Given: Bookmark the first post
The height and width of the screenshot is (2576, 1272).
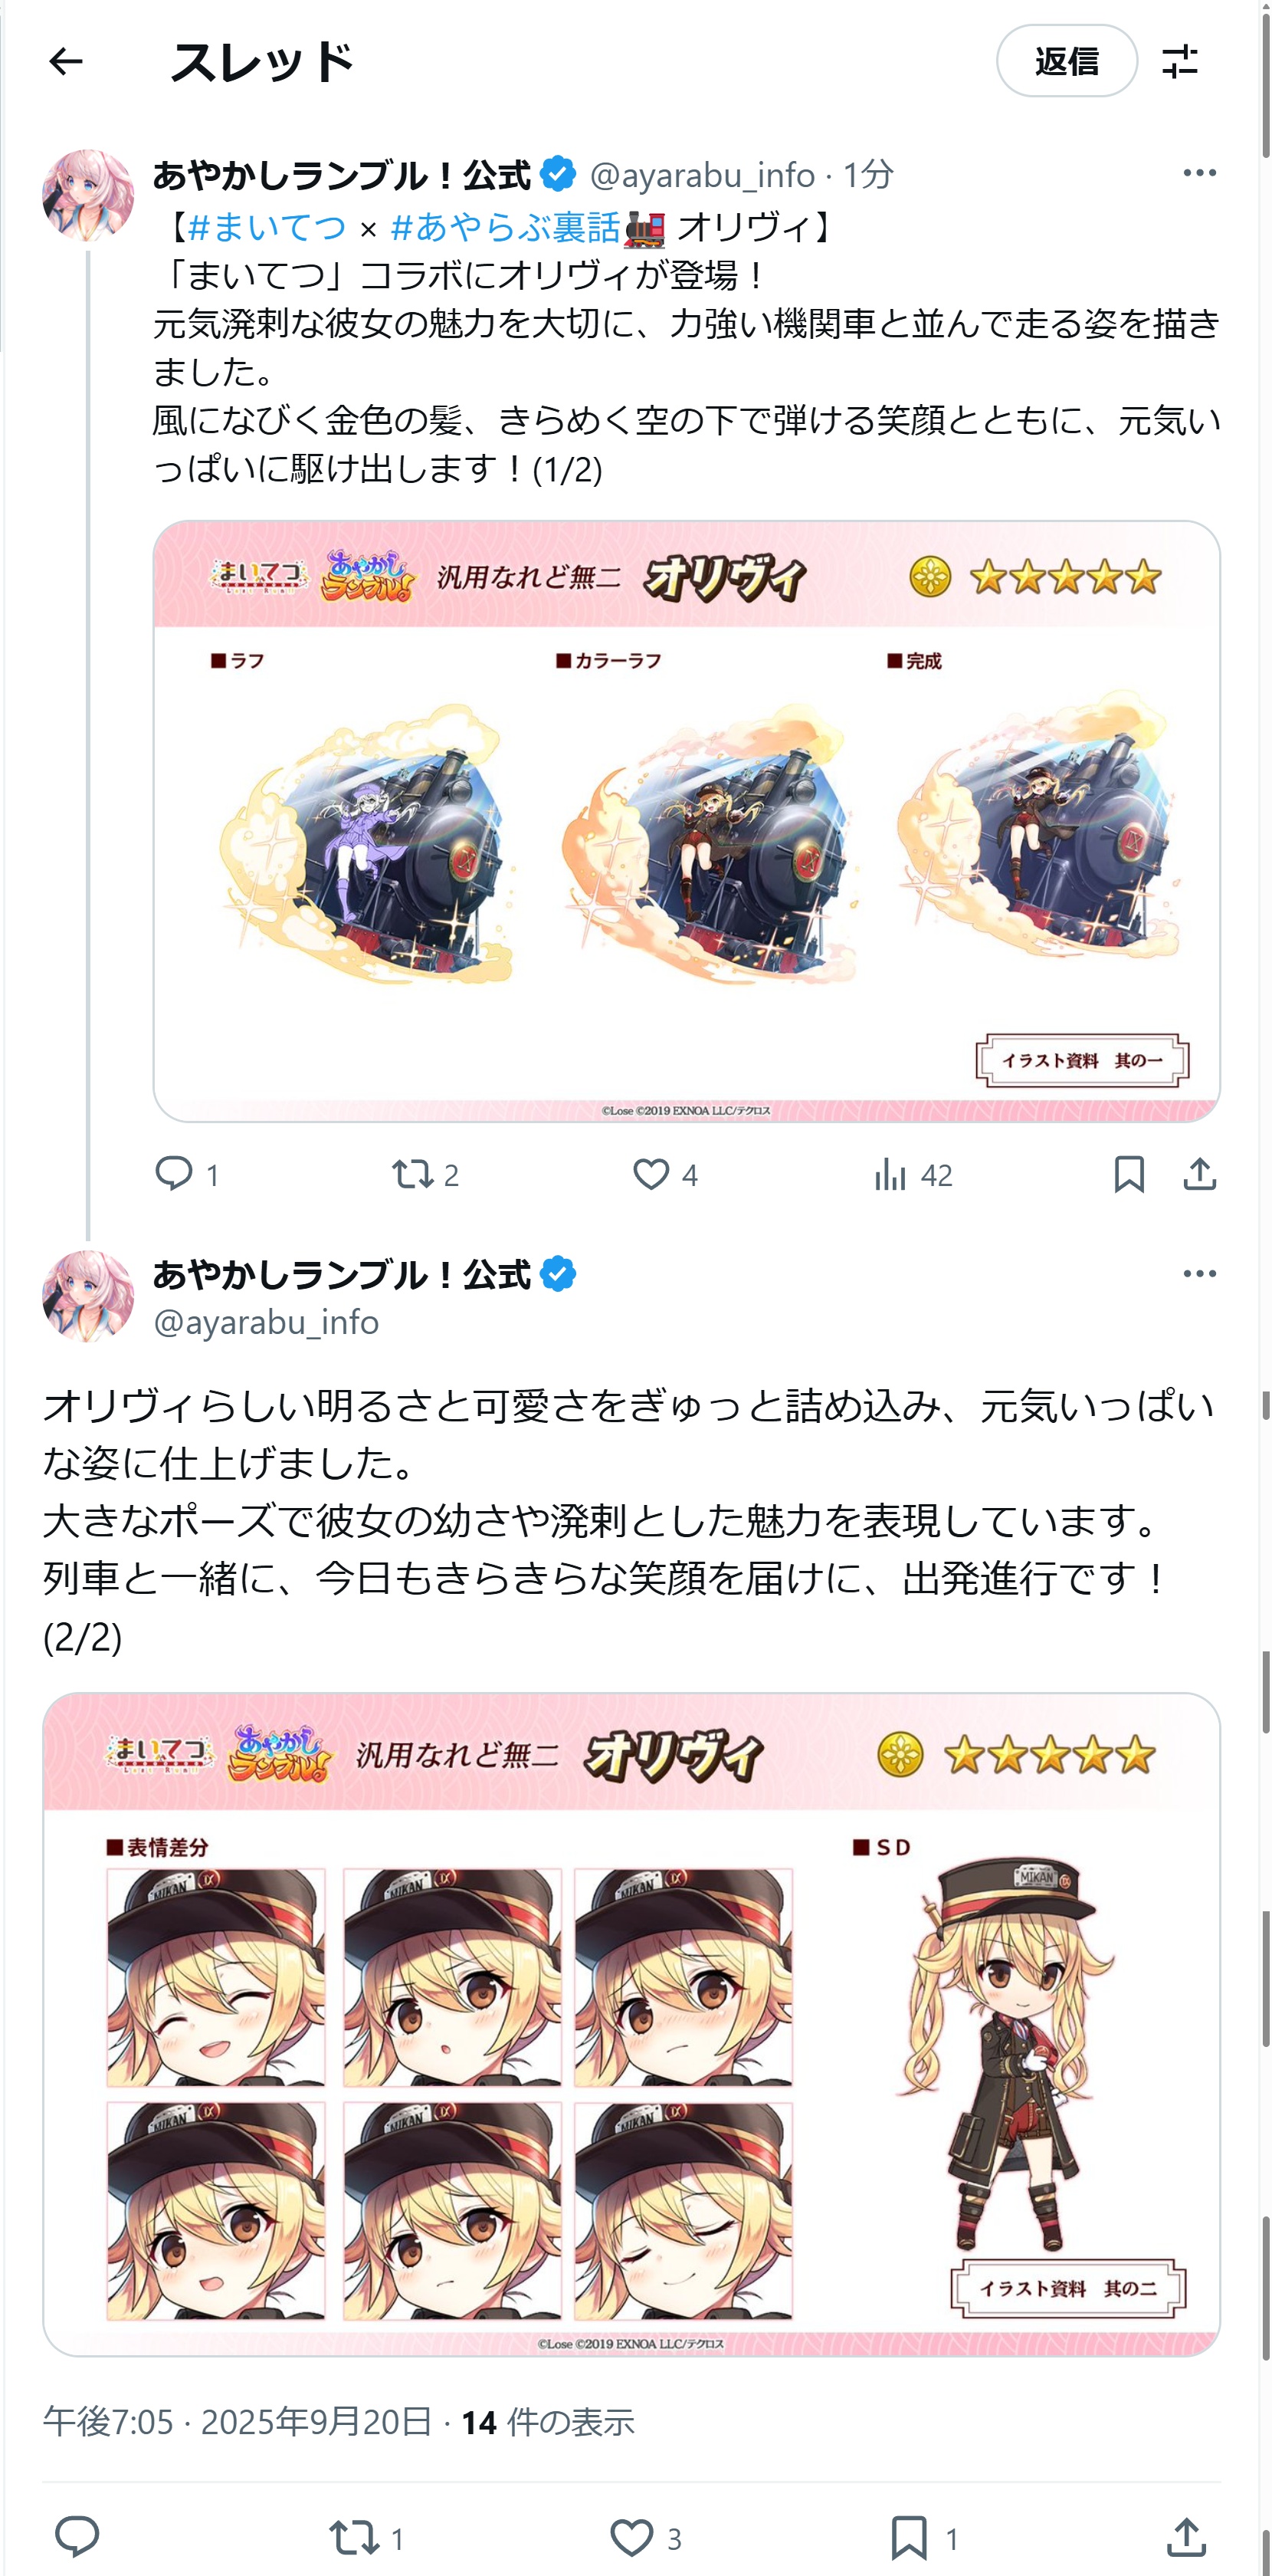Looking at the screenshot, I should click(x=1129, y=1174).
